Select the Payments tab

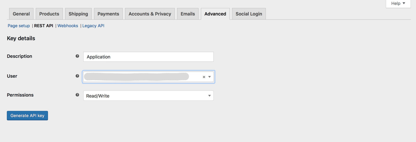108,14
